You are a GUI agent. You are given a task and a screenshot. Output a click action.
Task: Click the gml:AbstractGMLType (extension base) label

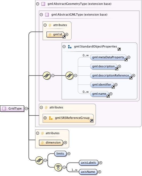point(79,14)
